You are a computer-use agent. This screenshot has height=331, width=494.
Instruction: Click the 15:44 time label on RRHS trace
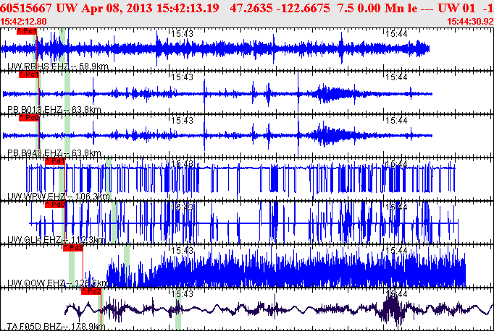(x=396, y=34)
